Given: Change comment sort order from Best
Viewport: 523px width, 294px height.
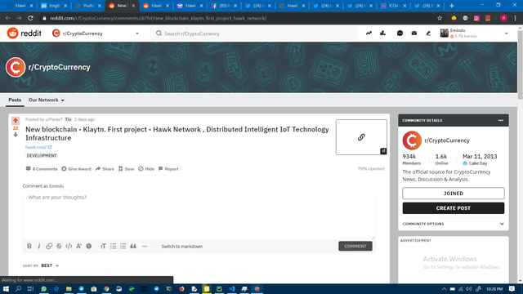Looking at the screenshot, I should coord(50,265).
